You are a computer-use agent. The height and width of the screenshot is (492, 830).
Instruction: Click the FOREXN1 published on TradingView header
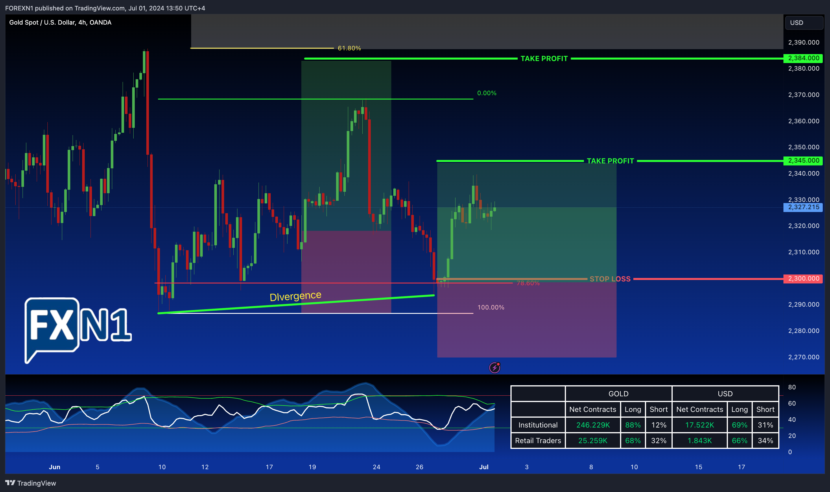point(105,8)
